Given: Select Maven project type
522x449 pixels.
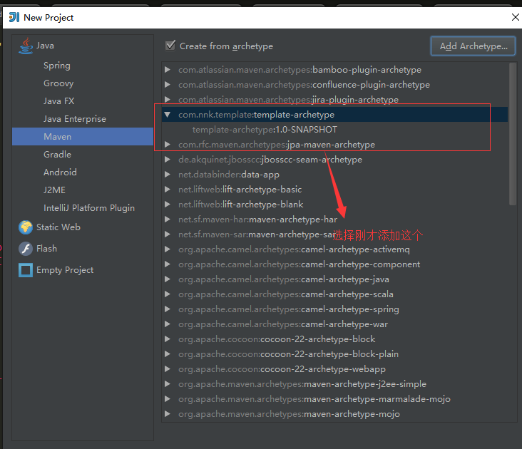Looking at the screenshot, I should click(83, 136).
